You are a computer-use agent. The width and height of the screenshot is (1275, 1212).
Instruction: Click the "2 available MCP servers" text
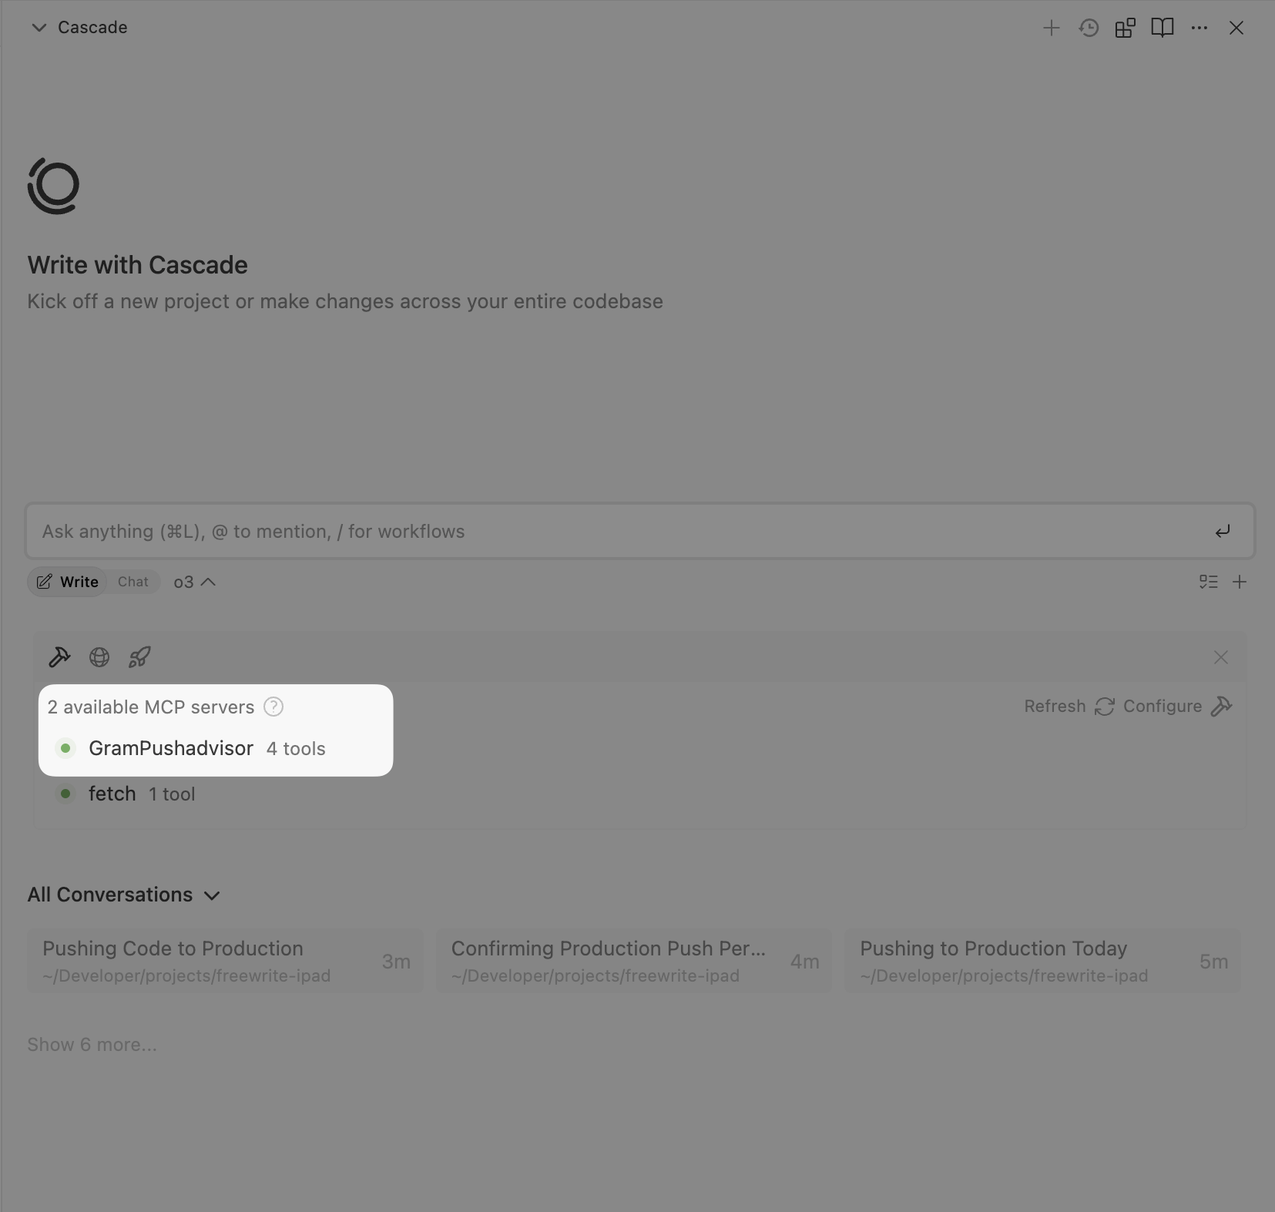coord(151,707)
